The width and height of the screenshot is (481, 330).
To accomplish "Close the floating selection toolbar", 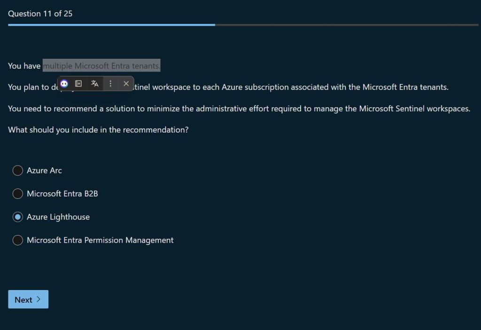I will coord(126,84).
